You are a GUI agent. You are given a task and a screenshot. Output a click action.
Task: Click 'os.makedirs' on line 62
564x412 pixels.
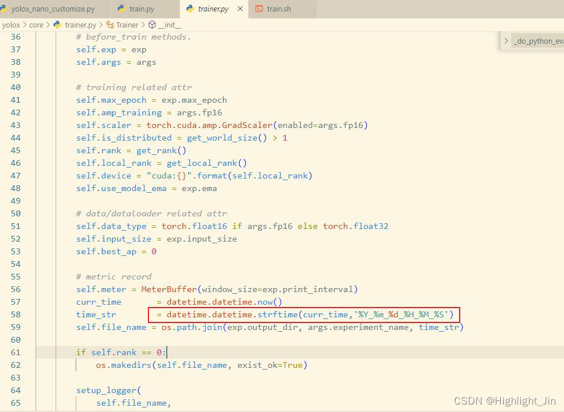pos(124,365)
